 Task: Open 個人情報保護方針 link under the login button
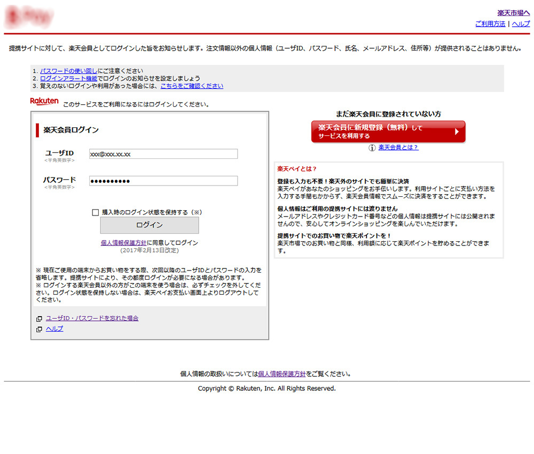(x=123, y=243)
